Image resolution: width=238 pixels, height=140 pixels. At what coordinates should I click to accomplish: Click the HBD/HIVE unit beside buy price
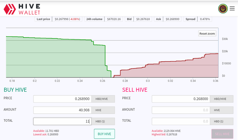[x=103, y=99]
